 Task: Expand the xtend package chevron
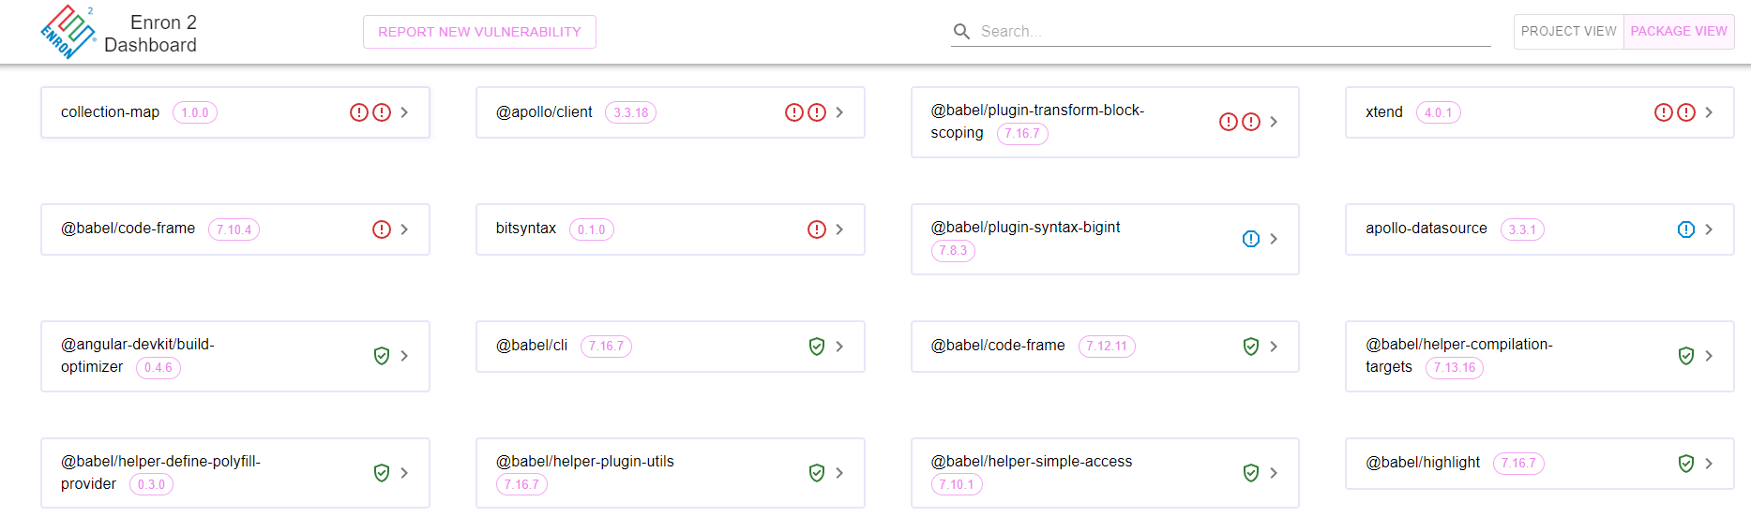[1709, 112]
